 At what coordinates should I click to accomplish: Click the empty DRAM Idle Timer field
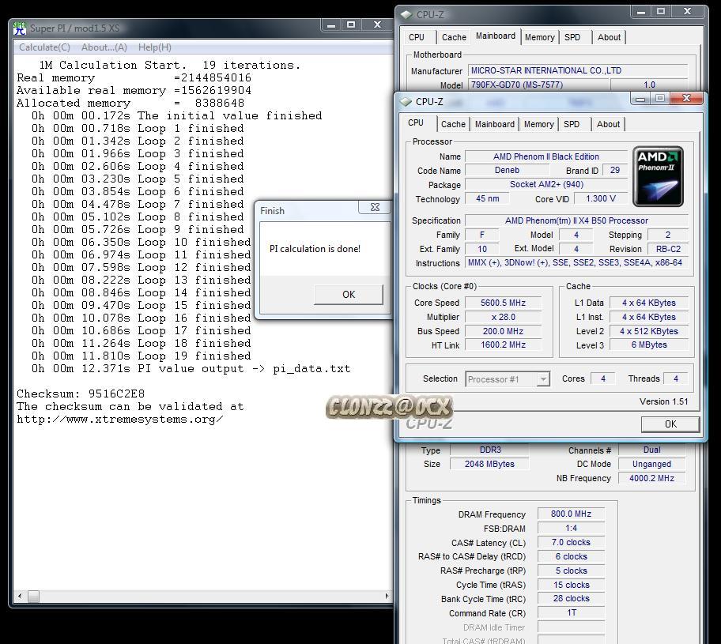pos(571,627)
